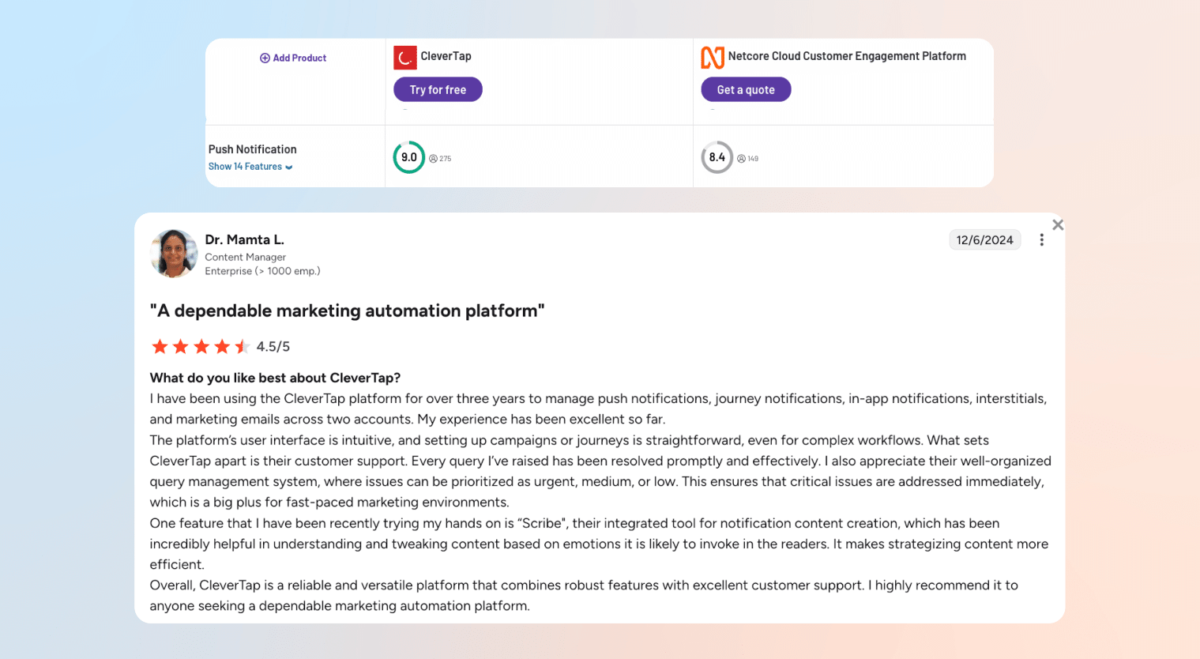The width and height of the screenshot is (1200, 659).
Task: Click Get a quote for Netcore Cloud
Action: coord(746,89)
